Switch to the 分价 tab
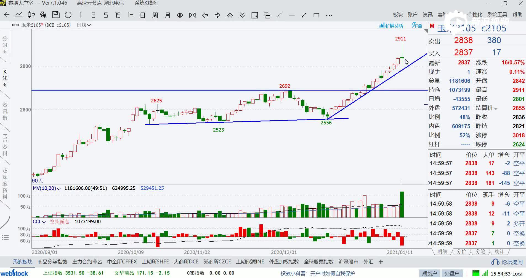 coord(461,252)
